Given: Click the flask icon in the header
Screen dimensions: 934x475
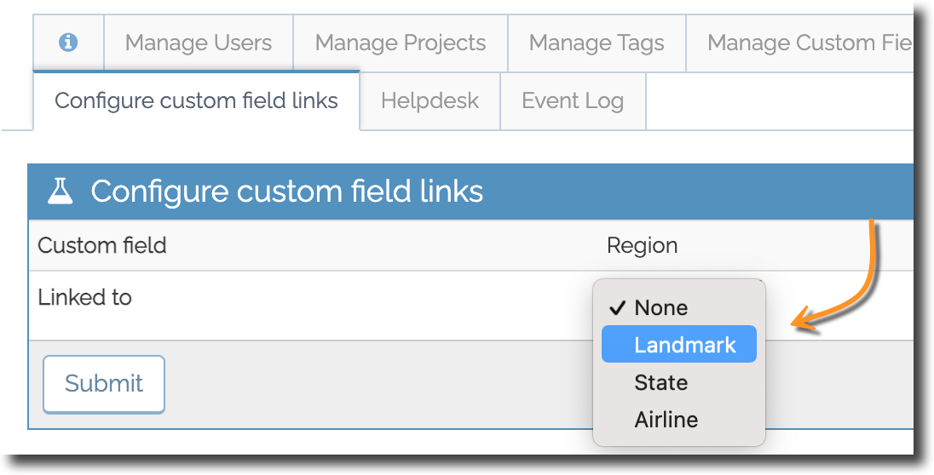Looking at the screenshot, I should click(x=61, y=192).
